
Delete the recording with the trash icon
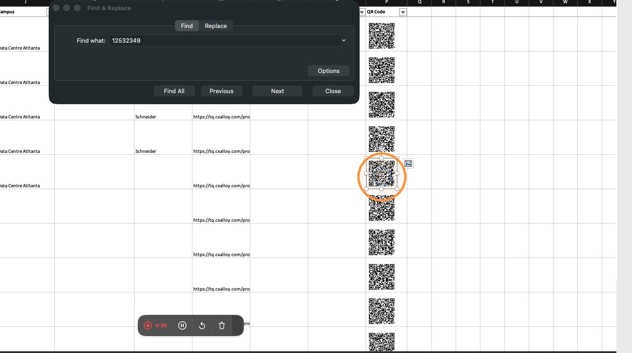point(222,325)
